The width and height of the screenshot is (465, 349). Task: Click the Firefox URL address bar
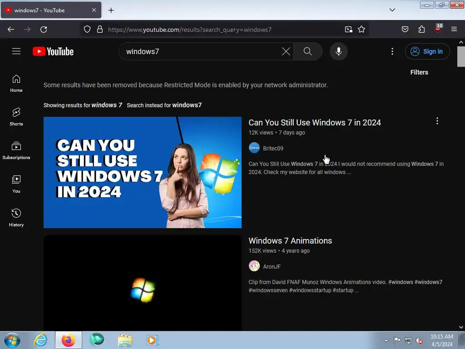224,30
